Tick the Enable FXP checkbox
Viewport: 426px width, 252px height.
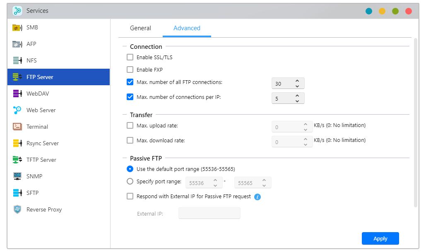[x=130, y=70]
